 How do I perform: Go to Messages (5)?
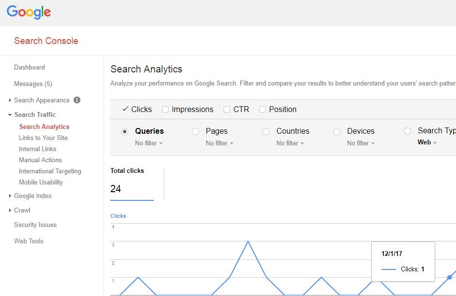tap(33, 84)
